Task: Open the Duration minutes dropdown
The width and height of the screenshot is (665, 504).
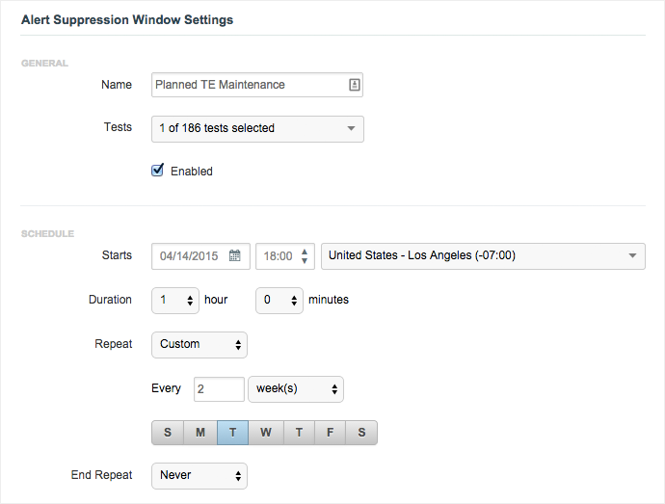Action: tap(279, 300)
